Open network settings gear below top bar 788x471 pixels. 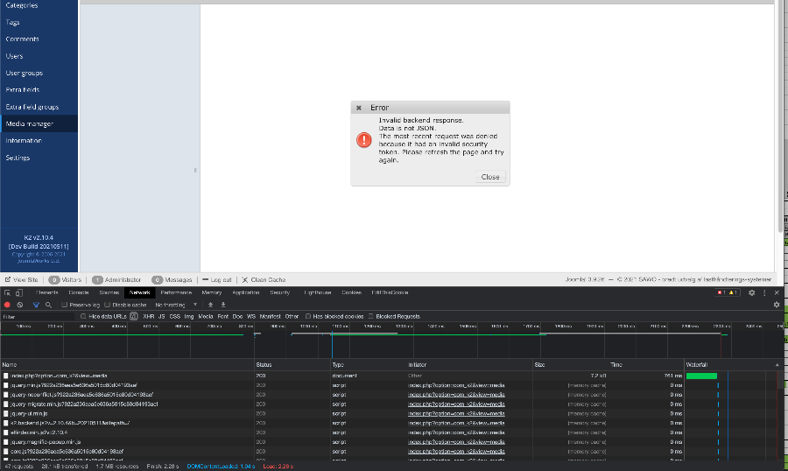(x=777, y=305)
